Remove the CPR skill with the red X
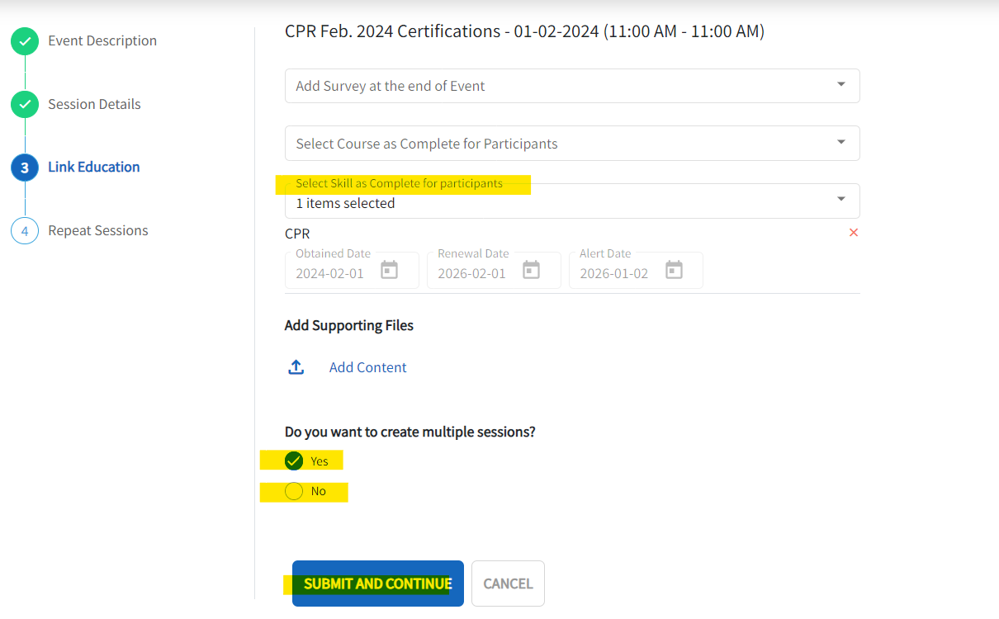This screenshot has width=999, height=619. point(854,233)
